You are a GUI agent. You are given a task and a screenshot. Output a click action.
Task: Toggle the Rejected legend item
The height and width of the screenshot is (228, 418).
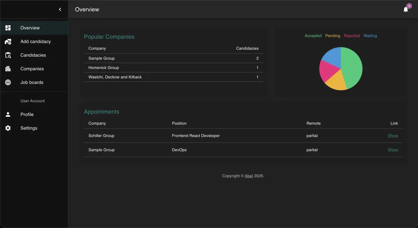[x=352, y=36]
